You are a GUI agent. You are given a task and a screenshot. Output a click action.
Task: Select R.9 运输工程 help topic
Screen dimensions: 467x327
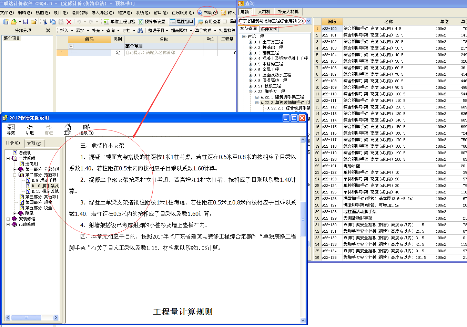coord(44,180)
